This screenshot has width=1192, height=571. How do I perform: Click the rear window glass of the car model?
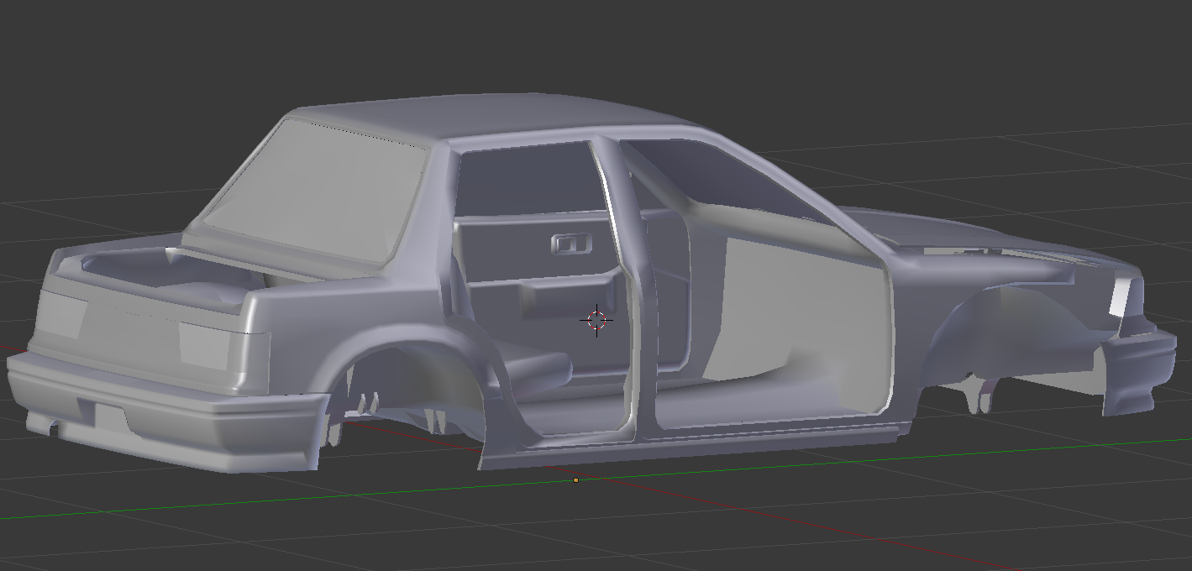[319, 190]
